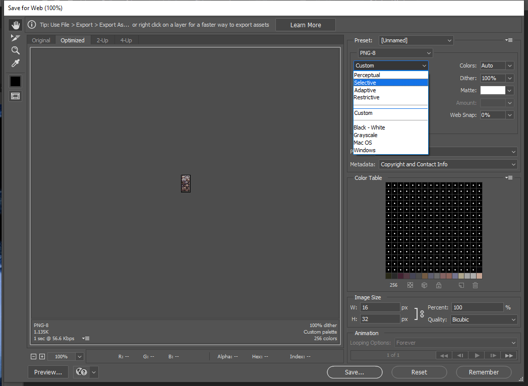The image size is (528, 386).
Task: Open the Metadata dropdown
Action: click(448, 164)
